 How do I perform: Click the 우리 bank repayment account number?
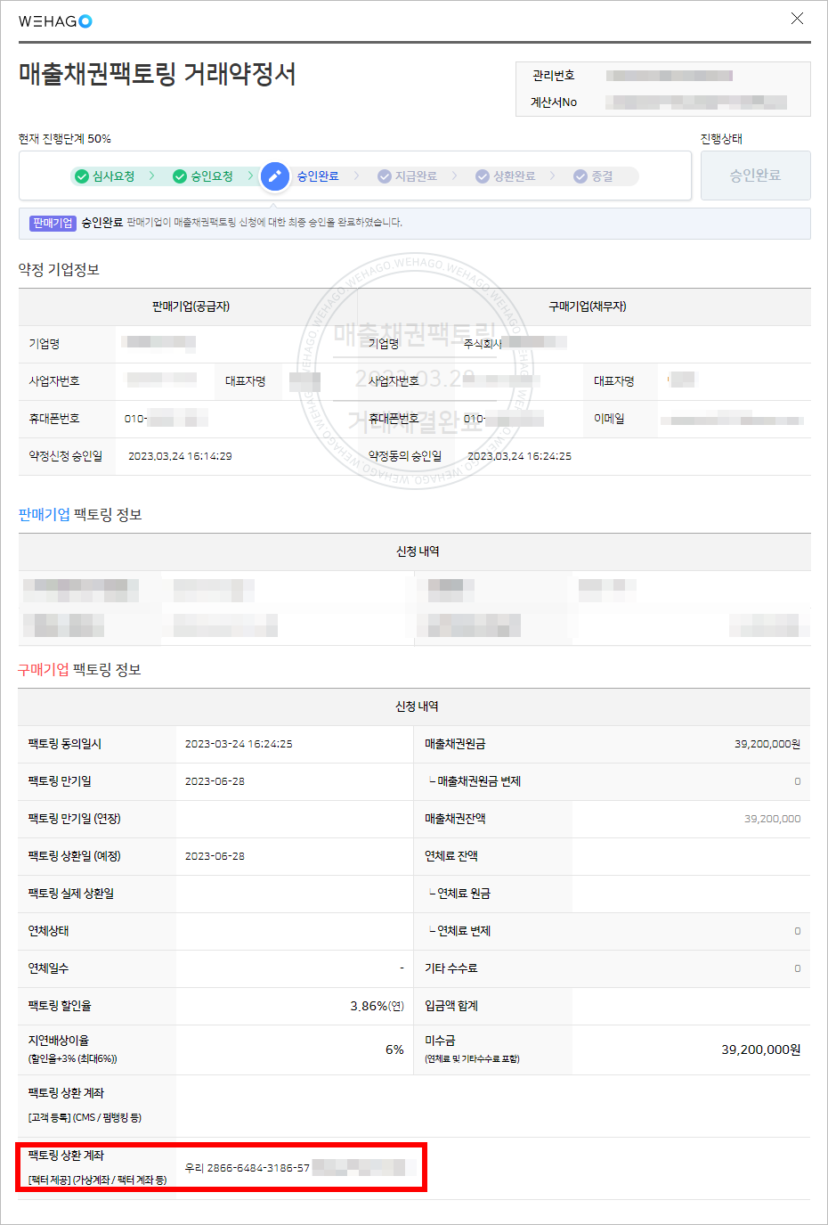click(x=248, y=1168)
